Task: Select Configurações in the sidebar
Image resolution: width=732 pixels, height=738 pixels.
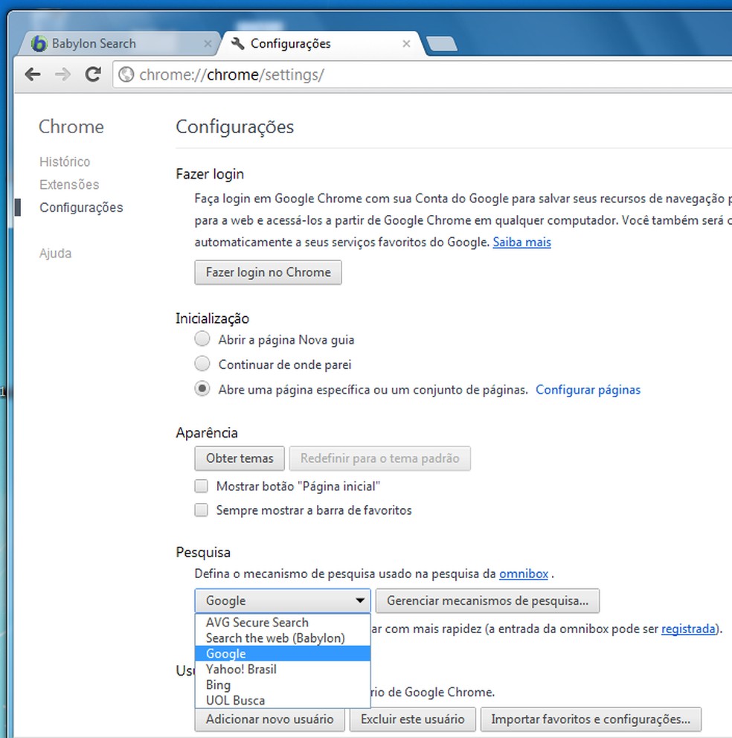Action: click(x=81, y=208)
